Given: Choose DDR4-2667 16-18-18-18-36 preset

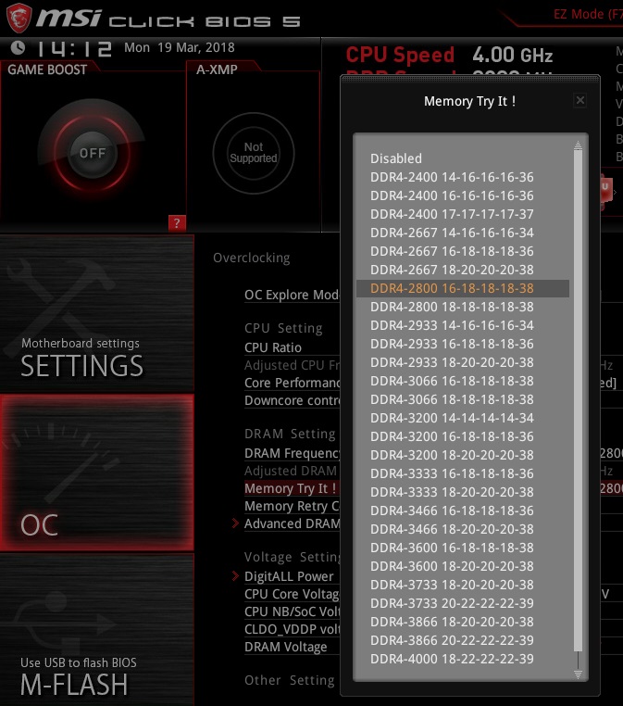Looking at the screenshot, I should click(x=452, y=251).
